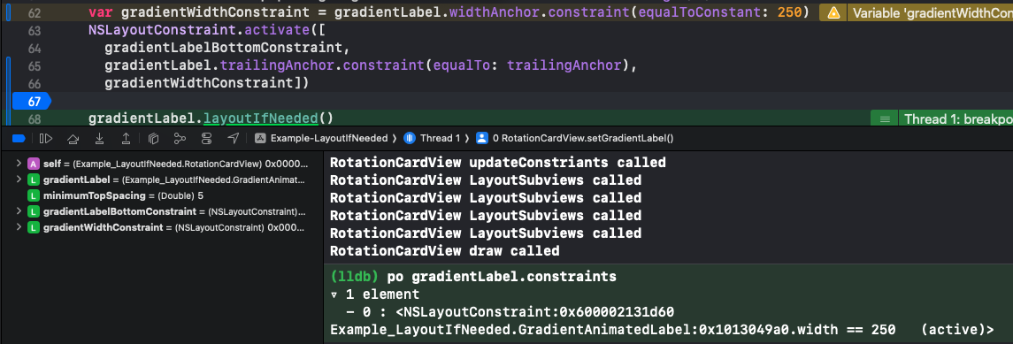Open the Environment Overrides control
1013x344 pixels.
pyautogui.click(x=207, y=138)
